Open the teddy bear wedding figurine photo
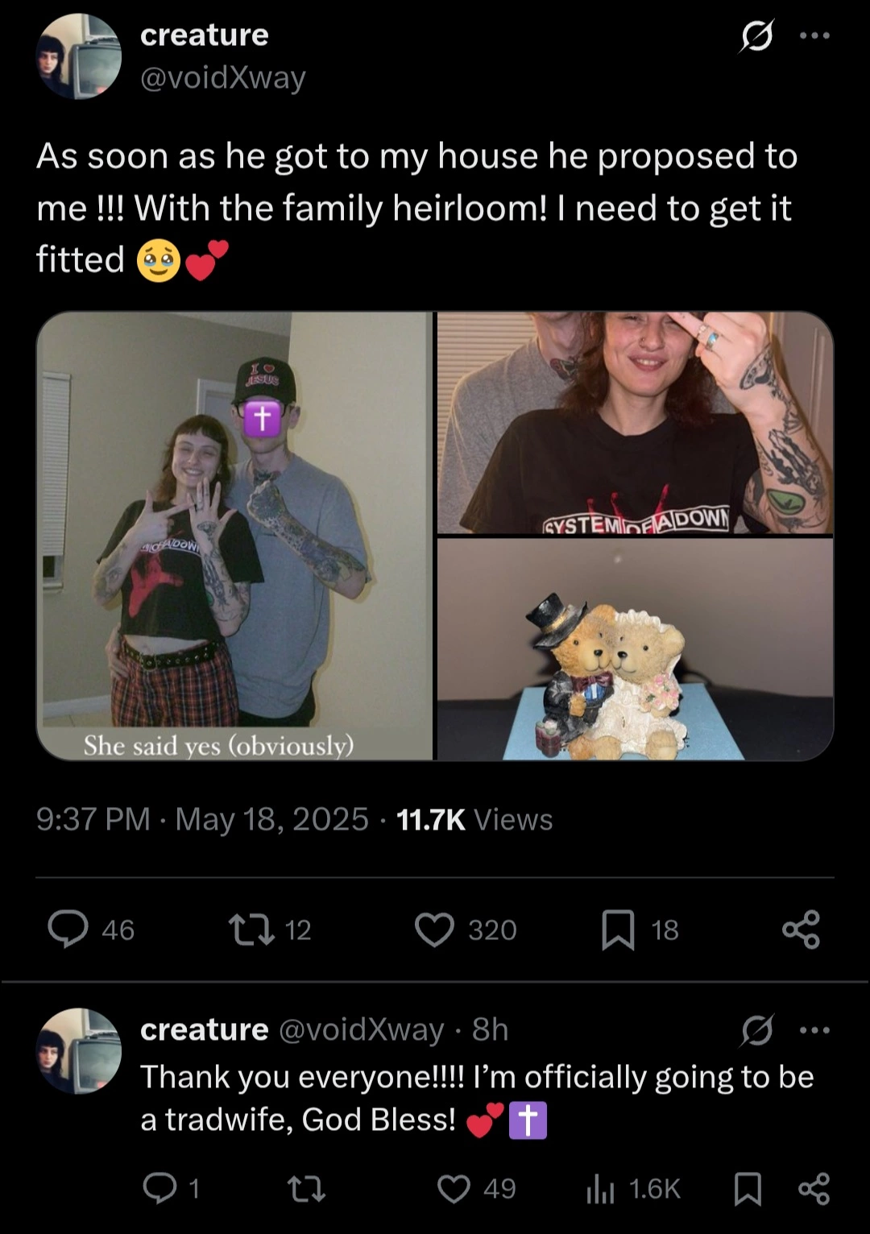 [x=635, y=649]
